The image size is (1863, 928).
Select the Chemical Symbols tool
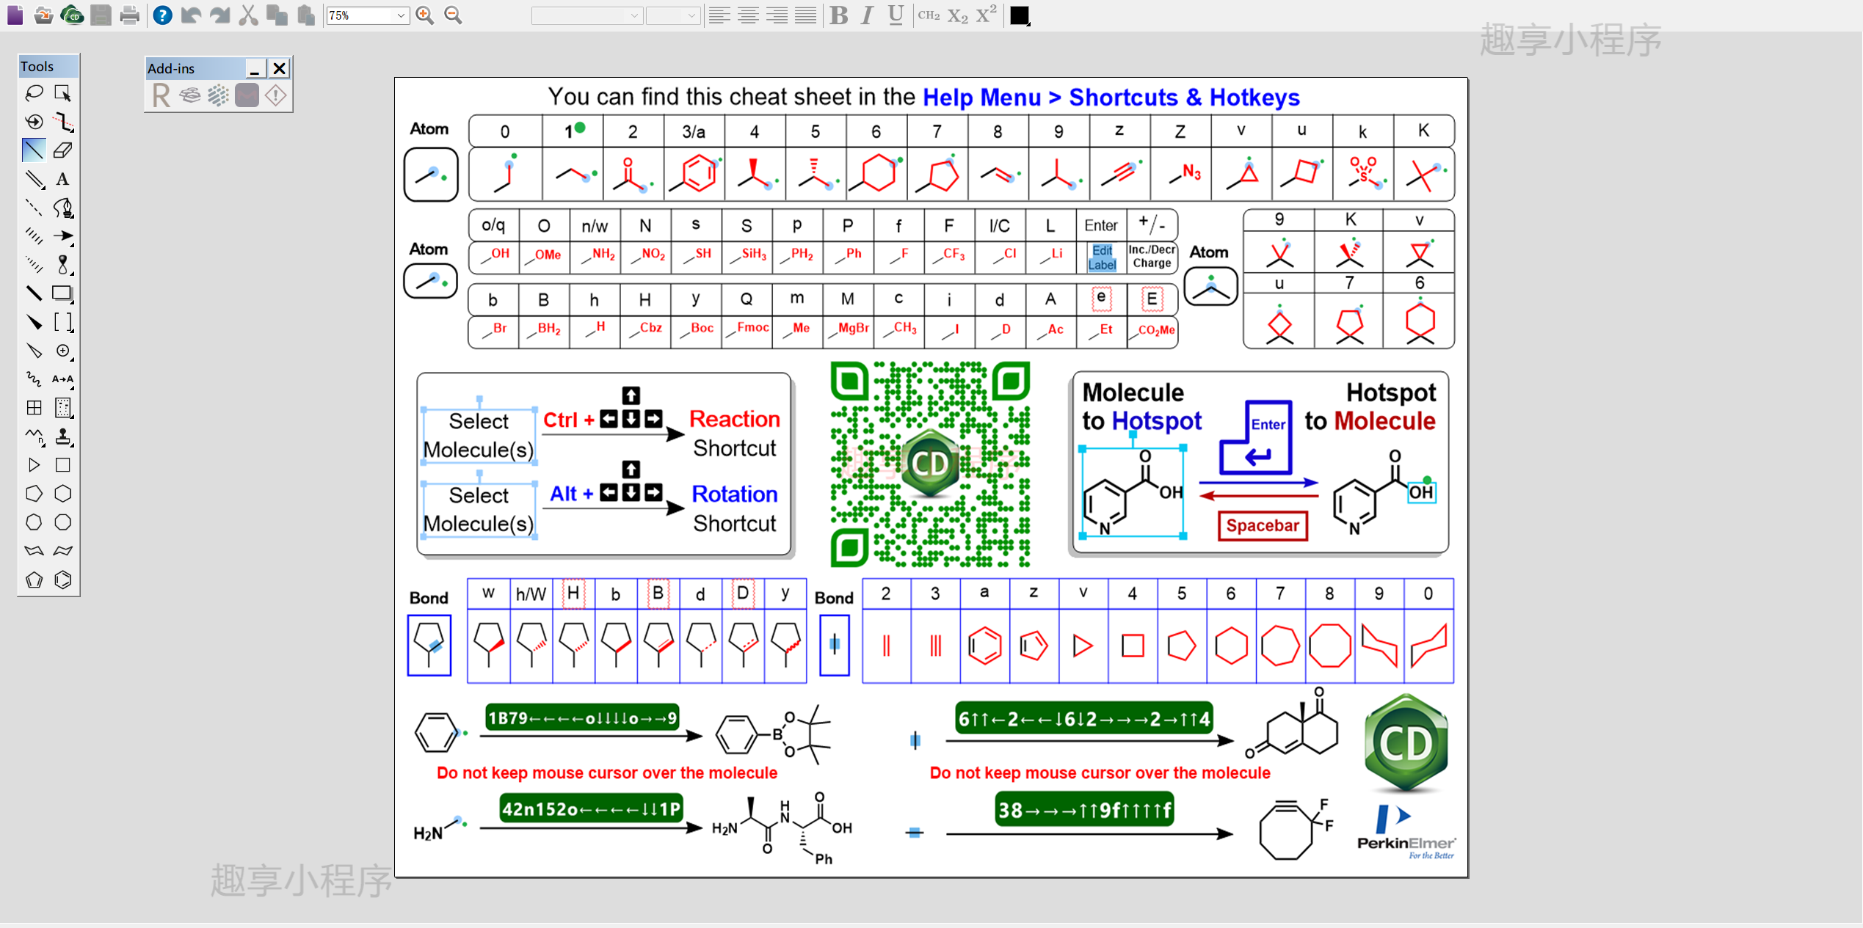[x=63, y=351]
